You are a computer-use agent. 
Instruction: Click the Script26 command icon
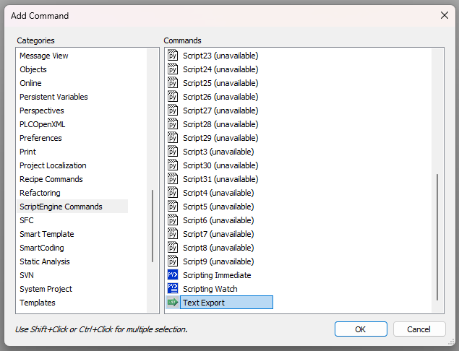pyautogui.click(x=173, y=97)
